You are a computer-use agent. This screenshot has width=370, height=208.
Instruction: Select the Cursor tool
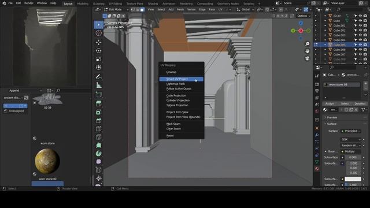pyautogui.click(x=99, y=33)
